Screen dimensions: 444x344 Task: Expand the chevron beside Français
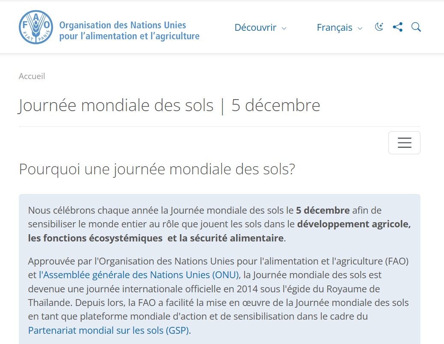click(x=360, y=28)
